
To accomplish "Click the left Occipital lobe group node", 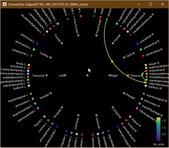I will click(x=62, y=107).
